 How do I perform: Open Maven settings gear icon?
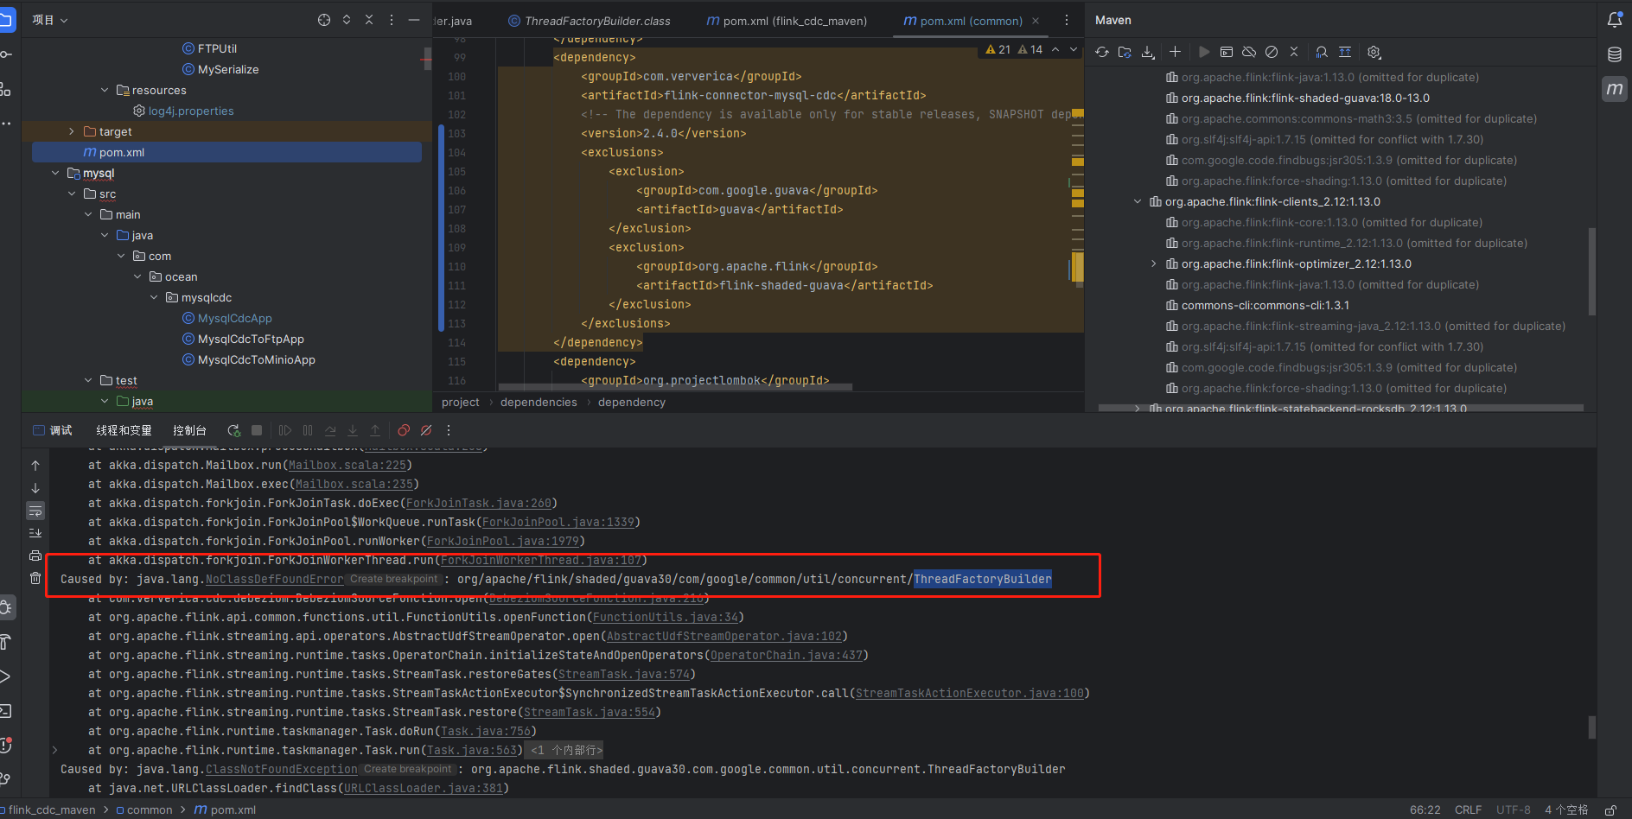click(x=1374, y=52)
